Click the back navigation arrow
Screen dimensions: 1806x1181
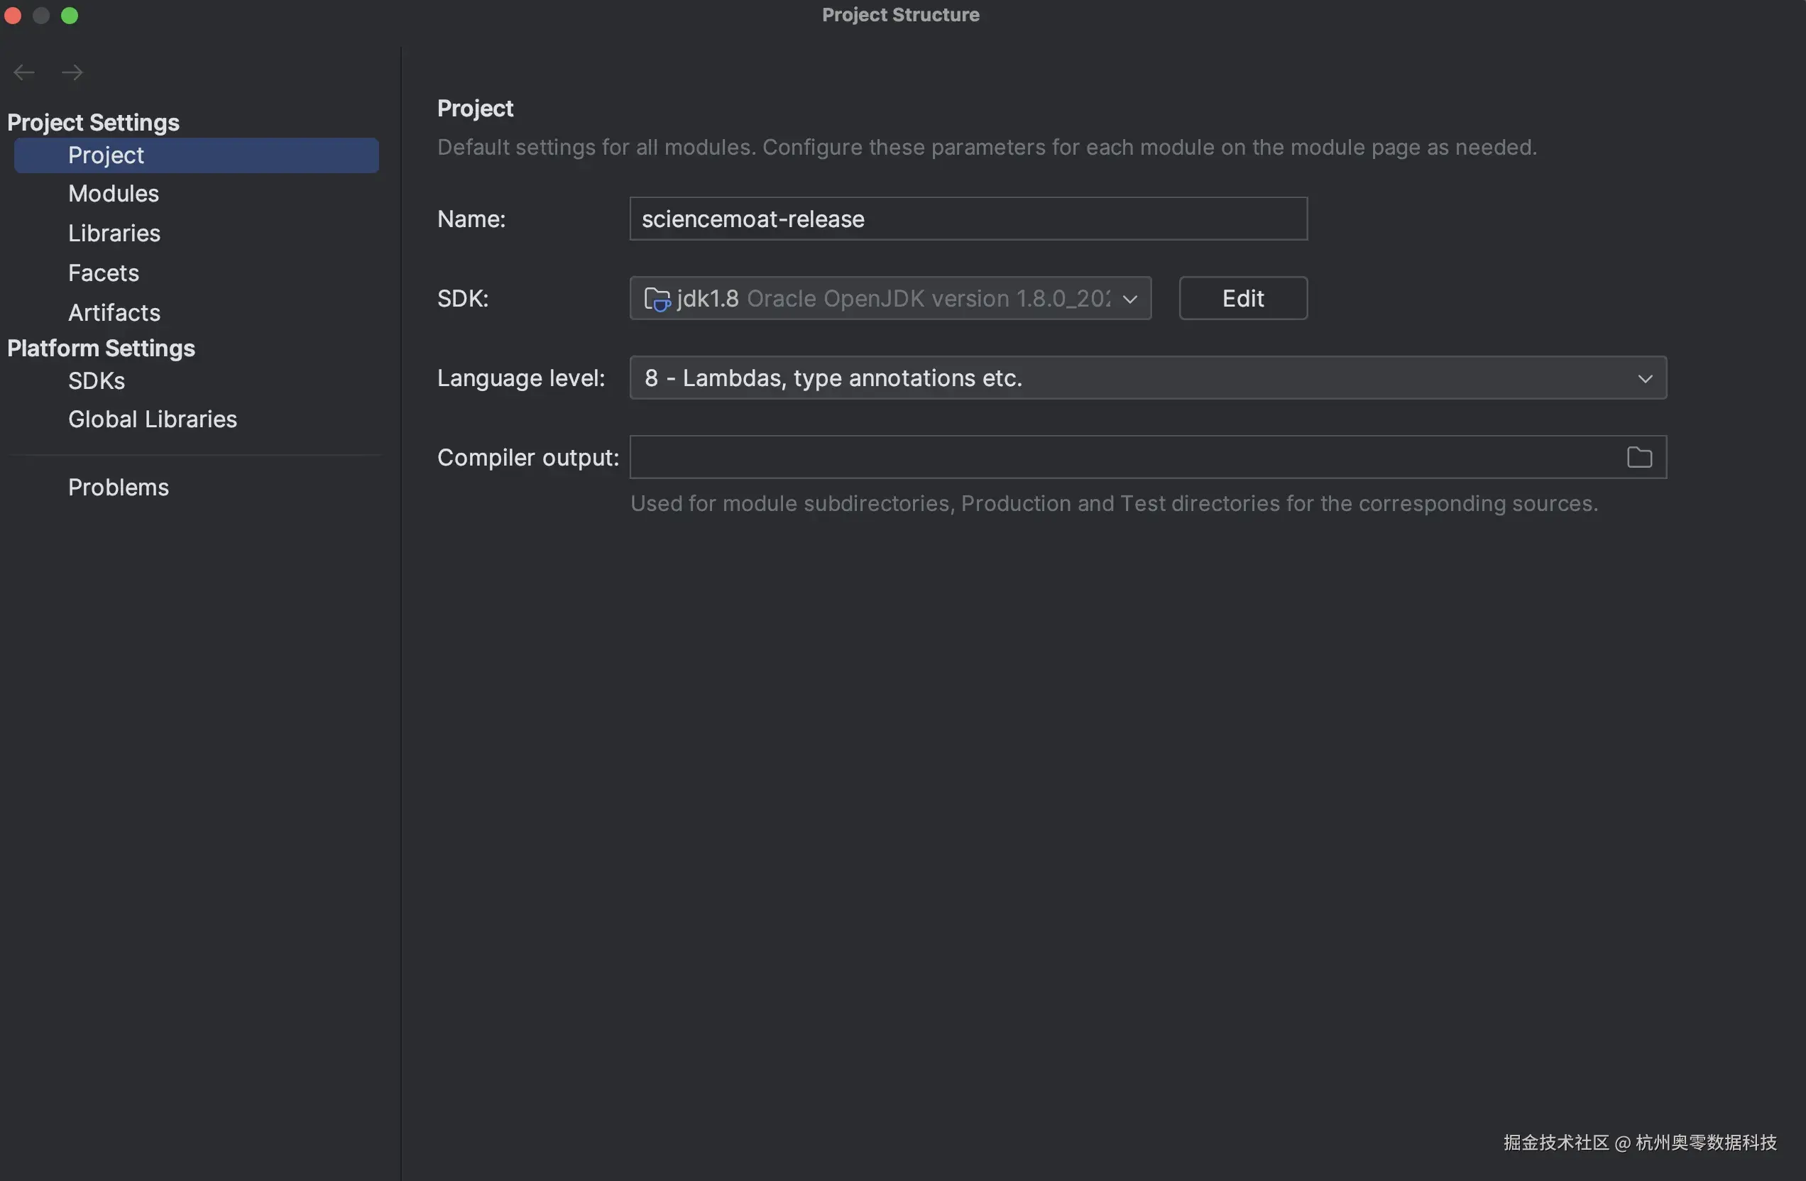(24, 72)
